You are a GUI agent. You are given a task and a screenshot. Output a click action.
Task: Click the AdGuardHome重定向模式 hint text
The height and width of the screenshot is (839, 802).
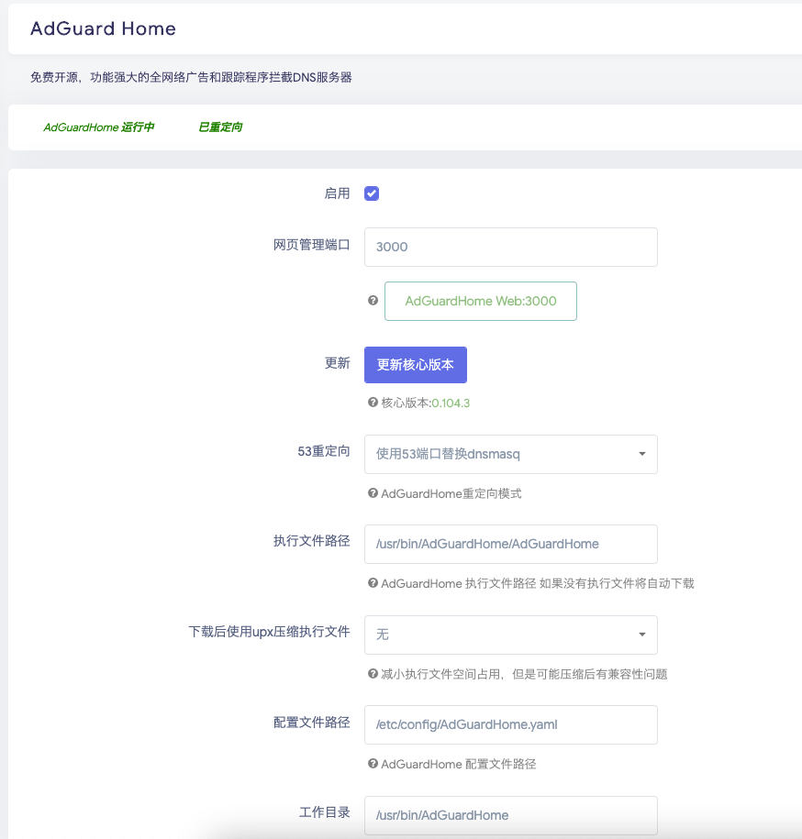pos(451,494)
